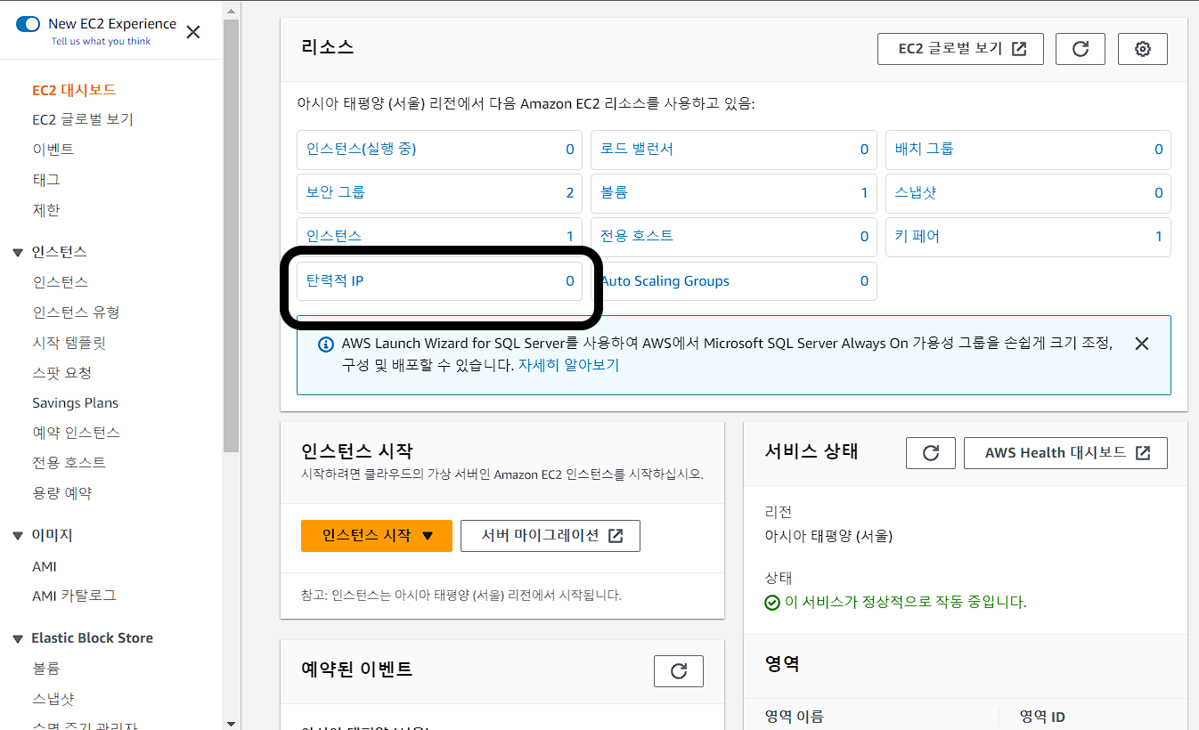Screen dimensions: 1199x730
Task: Click the sidebar scrollbar down arrow
Action: tap(231, 723)
